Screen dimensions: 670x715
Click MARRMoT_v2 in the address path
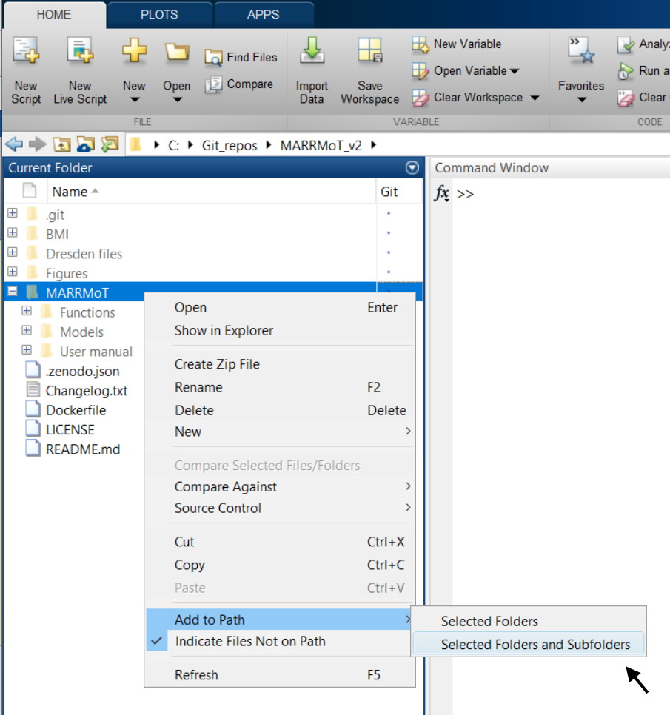pyautogui.click(x=321, y=146)
